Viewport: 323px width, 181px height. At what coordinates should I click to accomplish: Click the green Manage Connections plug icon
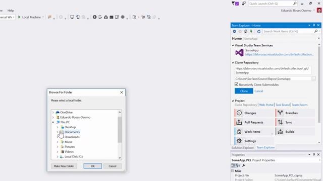coord(251,31)
